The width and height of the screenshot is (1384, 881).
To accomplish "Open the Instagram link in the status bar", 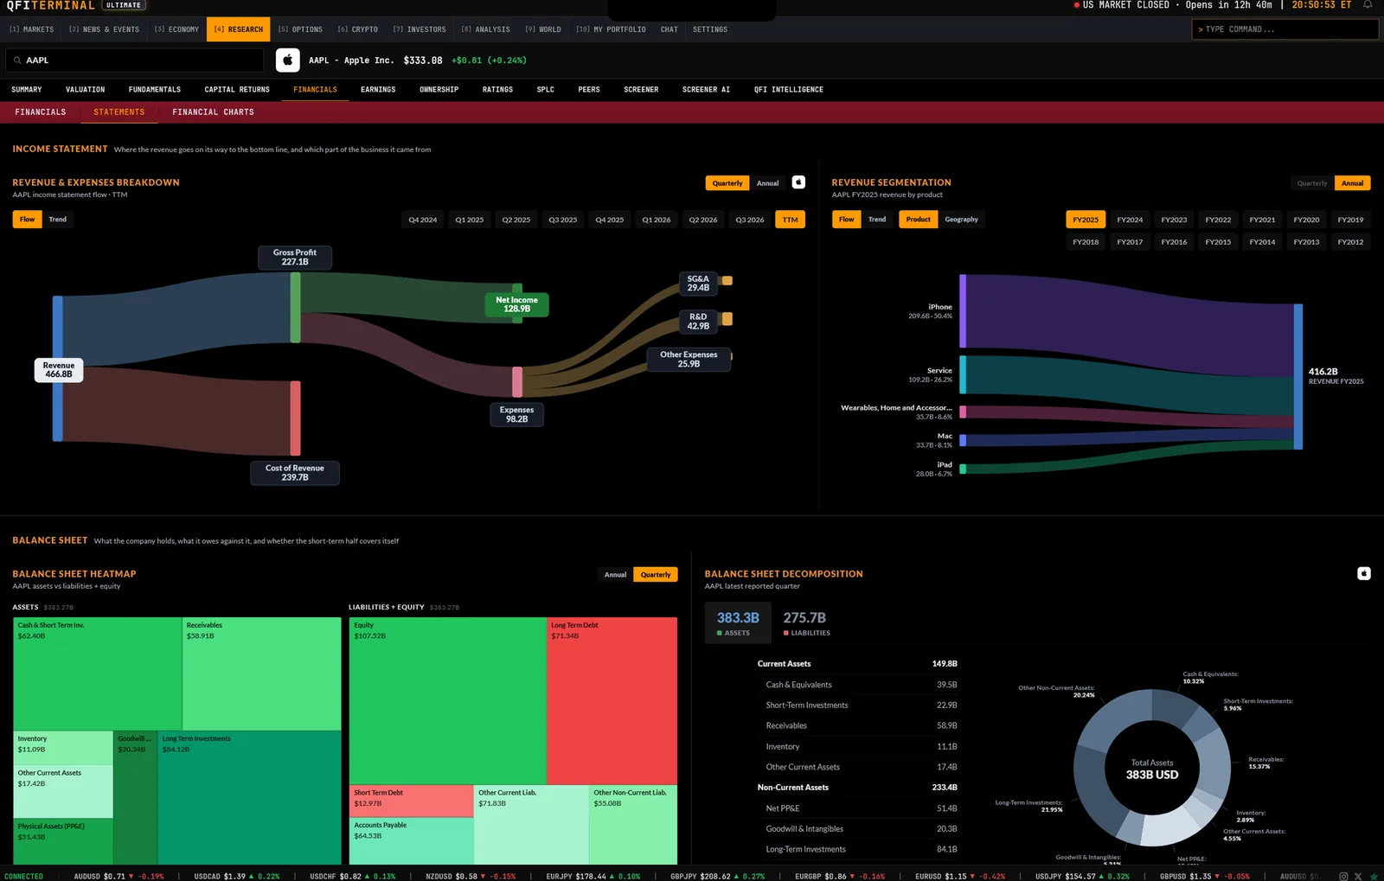I will point(1343,876).
